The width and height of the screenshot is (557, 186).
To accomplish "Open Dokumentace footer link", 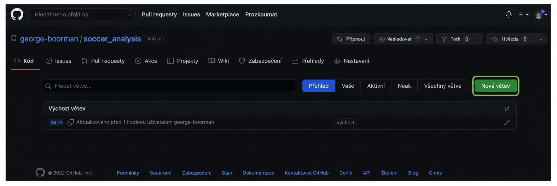I will [x=258, y=173].
